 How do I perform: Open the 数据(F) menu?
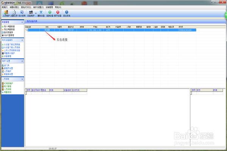[5, 7]
